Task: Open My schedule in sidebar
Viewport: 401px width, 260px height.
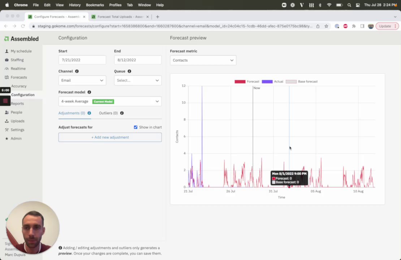Action: point(18,51)
